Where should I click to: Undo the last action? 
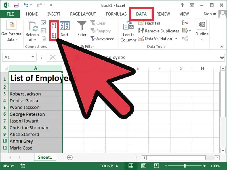coord(26,5)
